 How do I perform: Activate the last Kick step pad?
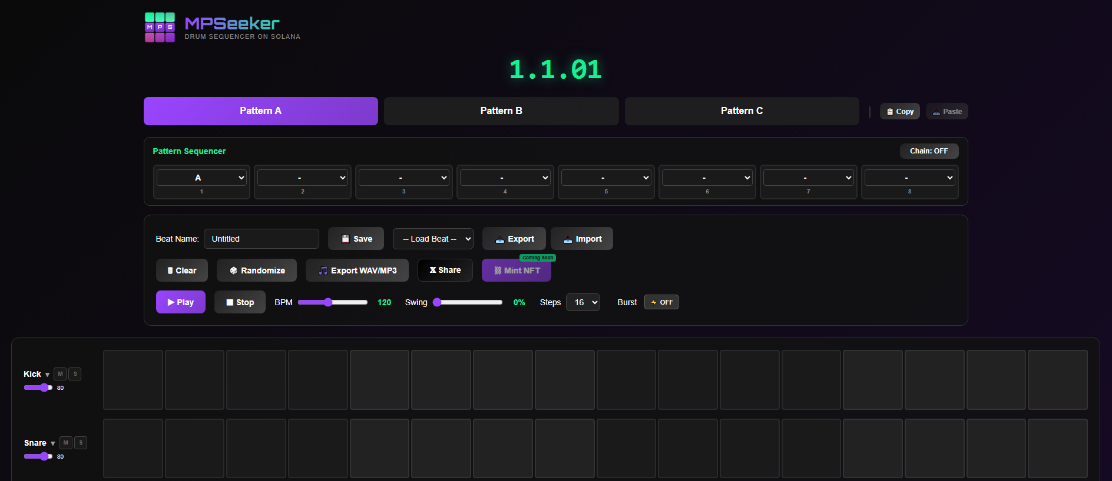coord(1058,380)
